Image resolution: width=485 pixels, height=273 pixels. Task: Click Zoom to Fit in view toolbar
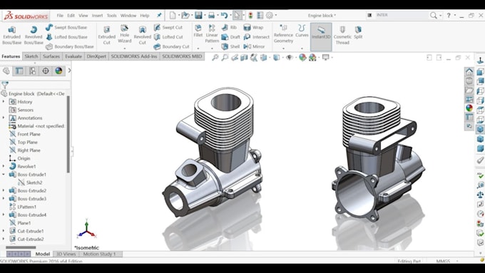point(215,58)
